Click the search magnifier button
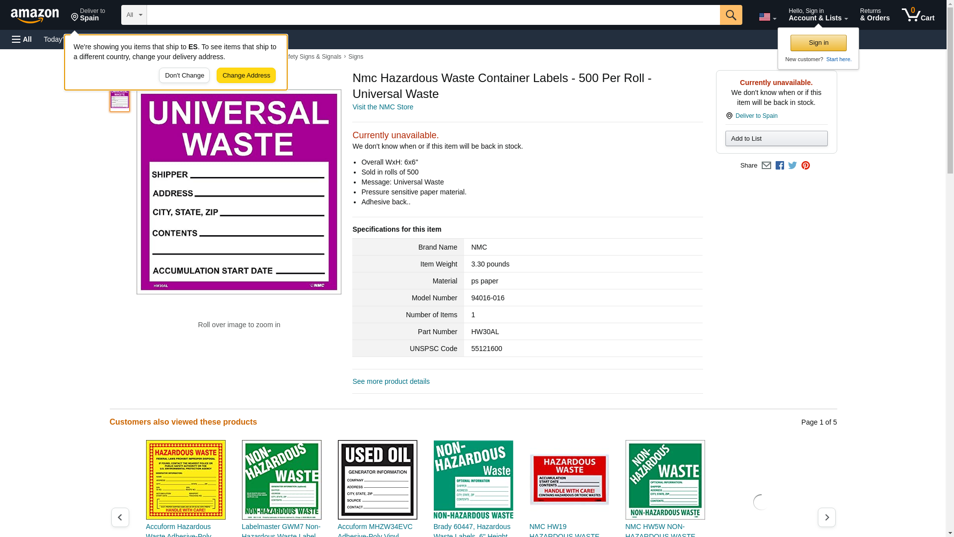 (730, 15)
